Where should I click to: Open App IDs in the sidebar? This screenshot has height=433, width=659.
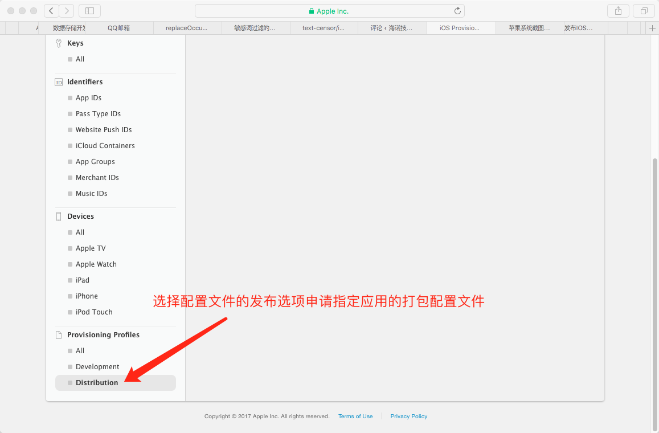tap(88, 97)
